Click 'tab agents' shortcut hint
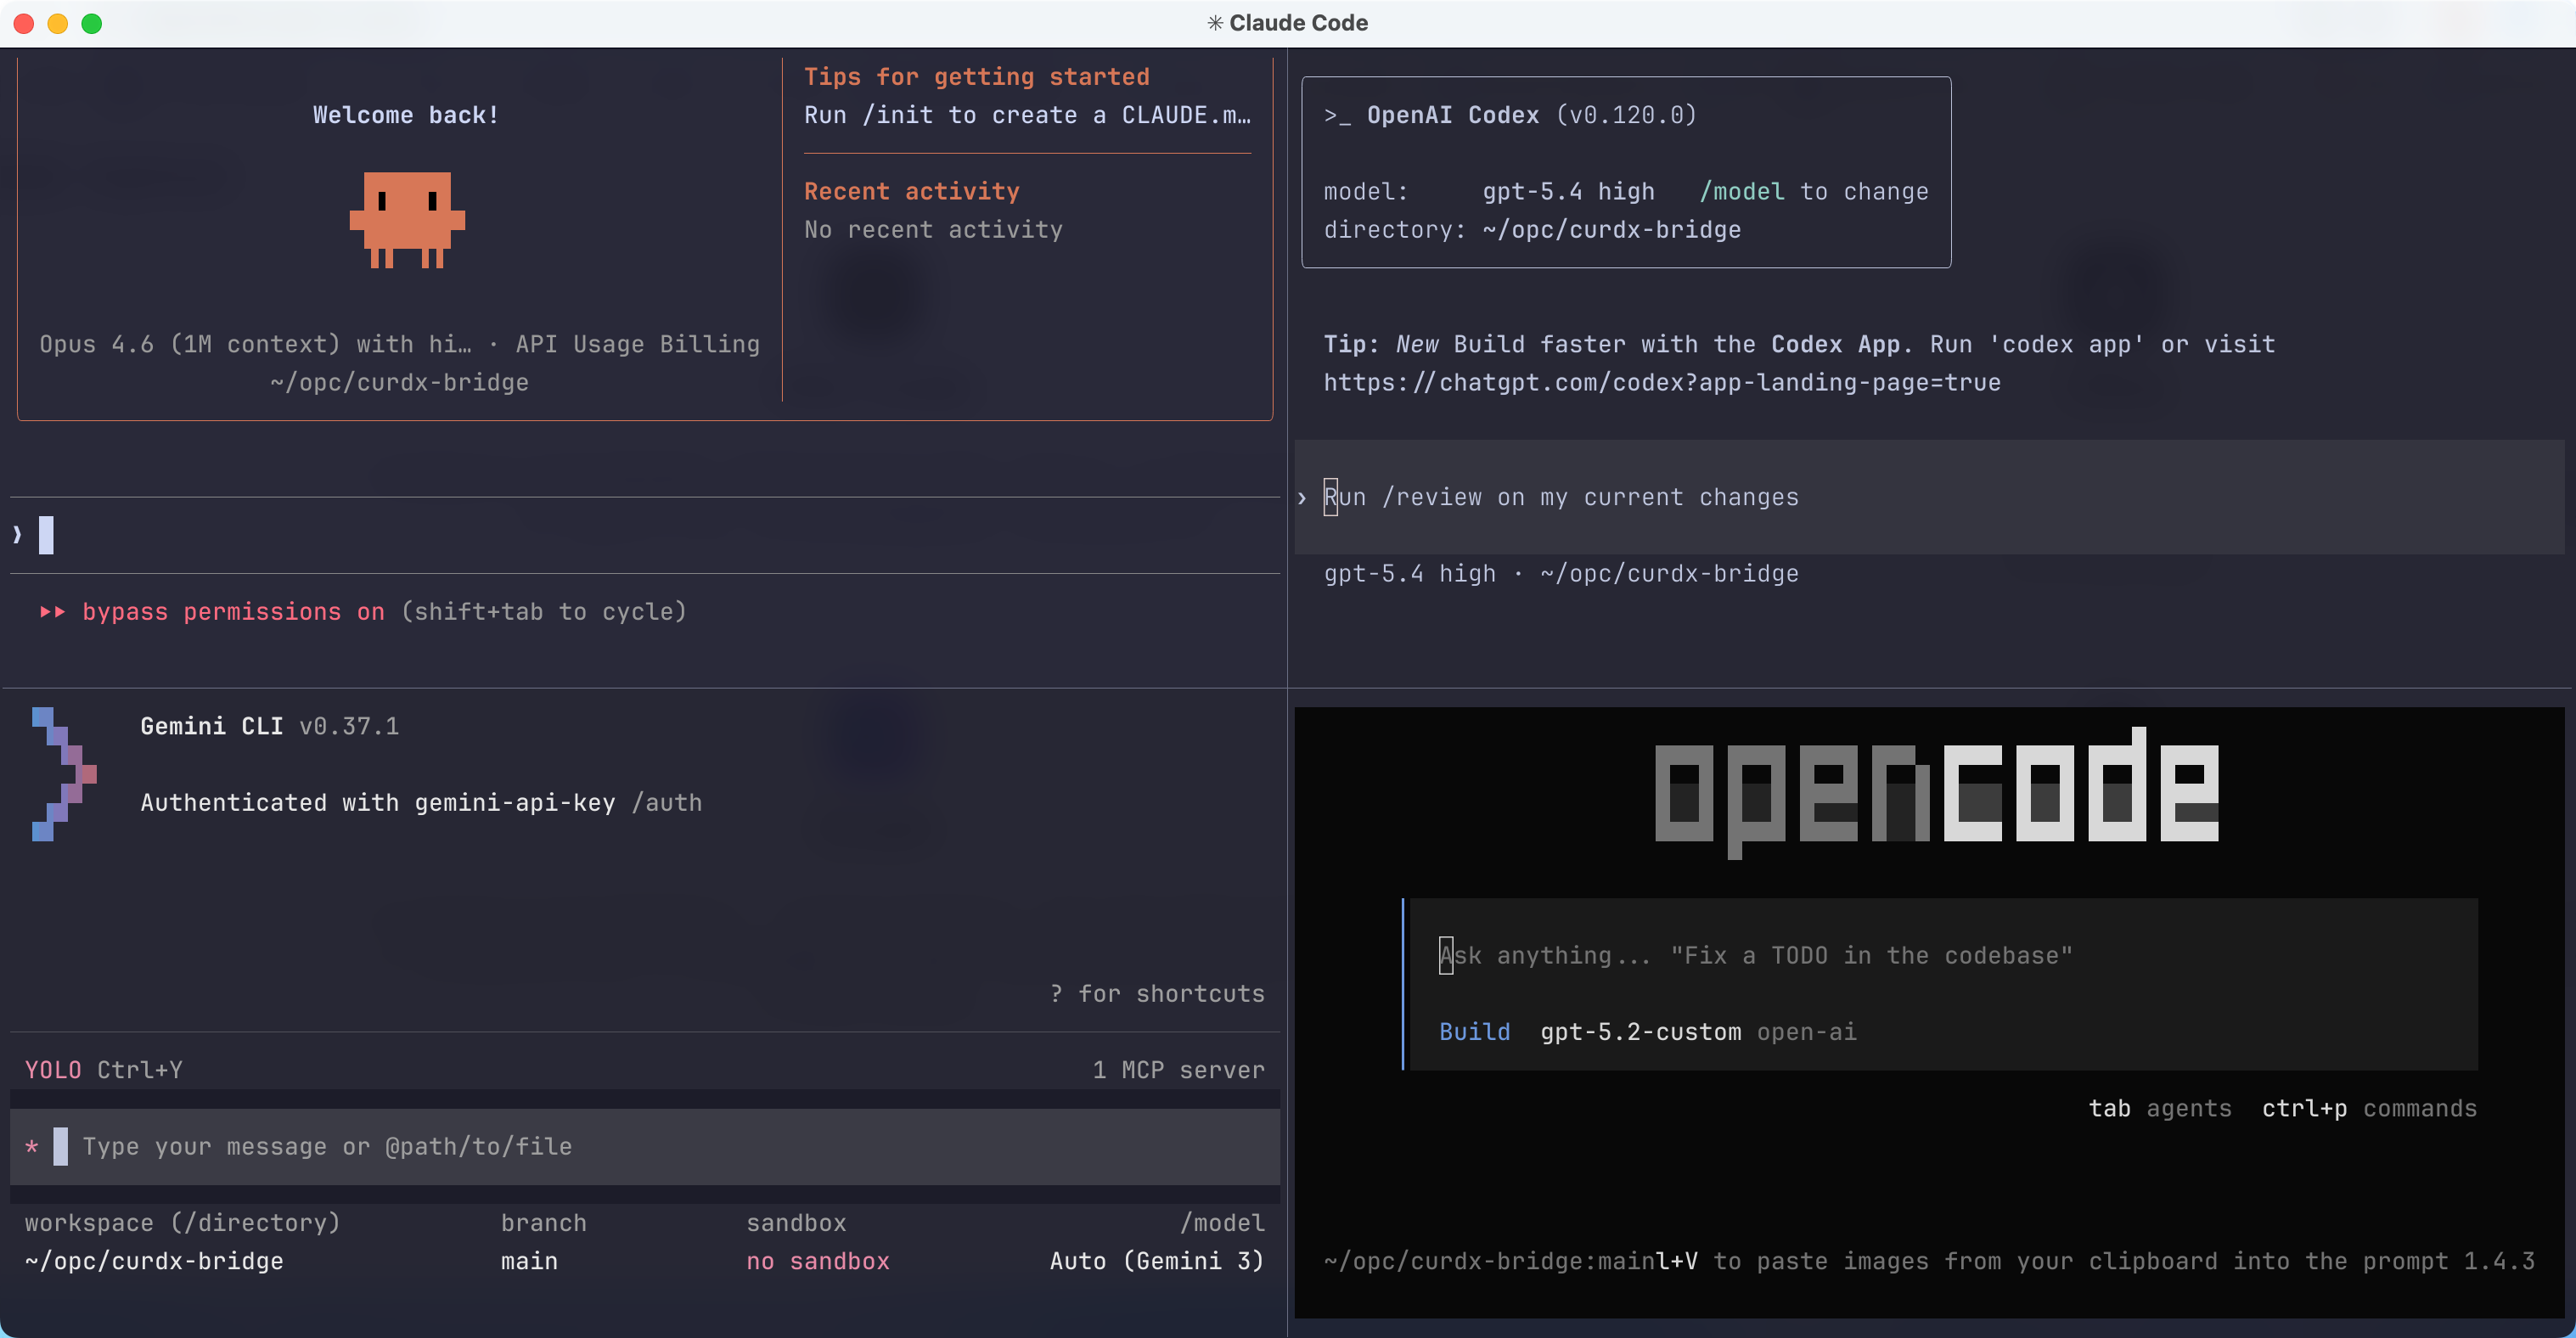Image resolution: width=2576 pixels, height=1338 pixels. pyautogui.click(x=2160, y=1108)
